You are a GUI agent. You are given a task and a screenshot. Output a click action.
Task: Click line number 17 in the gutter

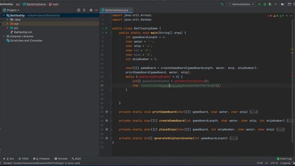pyautogui.click(x=102, y=86)
